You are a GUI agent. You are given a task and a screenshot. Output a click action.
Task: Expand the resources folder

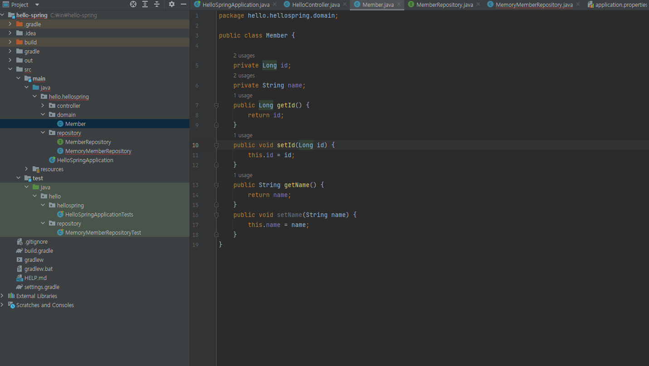click(x=27, y=169)
